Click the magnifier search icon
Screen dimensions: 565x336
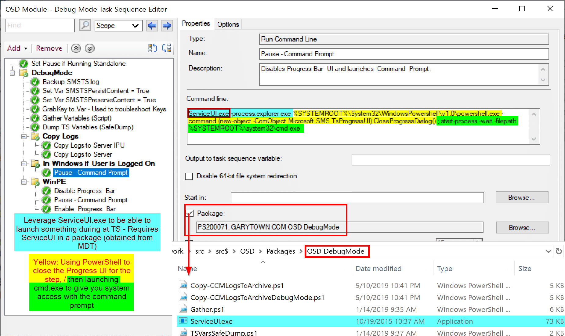click(x=85, y=25)
